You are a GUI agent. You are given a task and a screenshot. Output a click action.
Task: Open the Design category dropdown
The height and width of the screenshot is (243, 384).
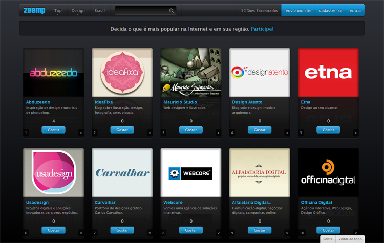click(x=78, y=11)
